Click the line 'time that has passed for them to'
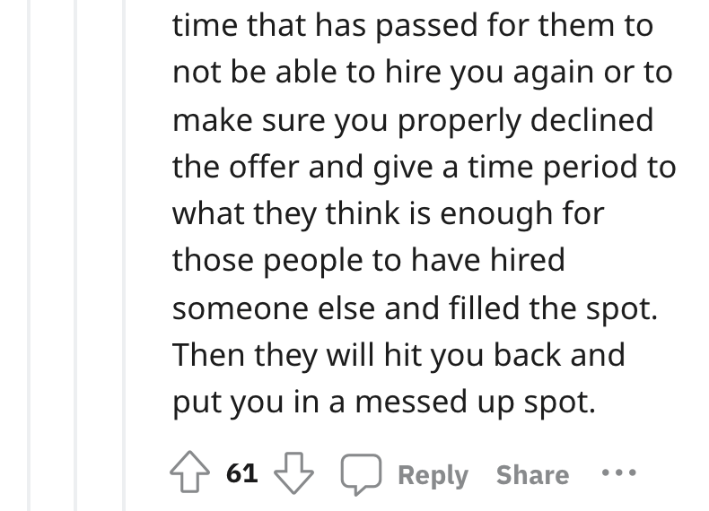 (413, 25)
